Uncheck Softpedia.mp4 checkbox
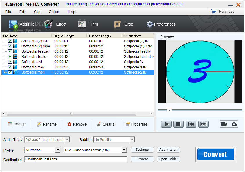Image resolution: width=245 pixels, height=172 pixels. point(10,72)
